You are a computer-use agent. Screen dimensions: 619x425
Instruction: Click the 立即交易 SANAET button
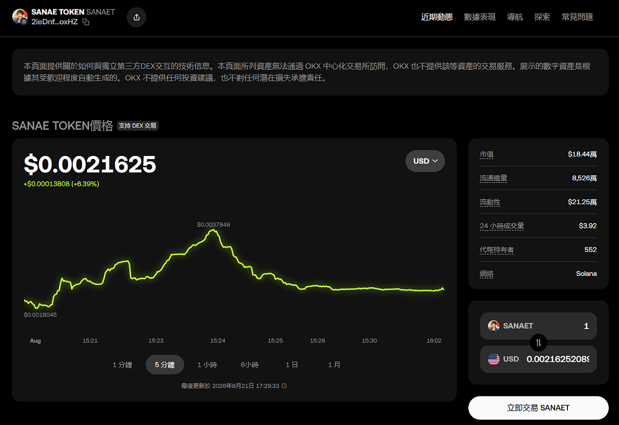pyautogui.click(x=539, y=408)
